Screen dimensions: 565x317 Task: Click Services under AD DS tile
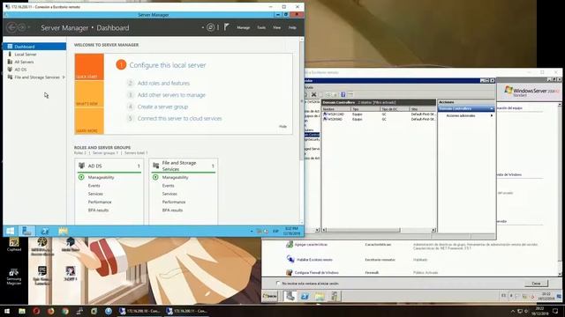[95, 194]
